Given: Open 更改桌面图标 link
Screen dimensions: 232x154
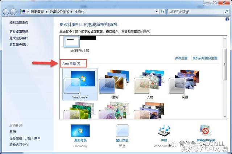Looking at the screenshot, I should click(x=19, y=32).
